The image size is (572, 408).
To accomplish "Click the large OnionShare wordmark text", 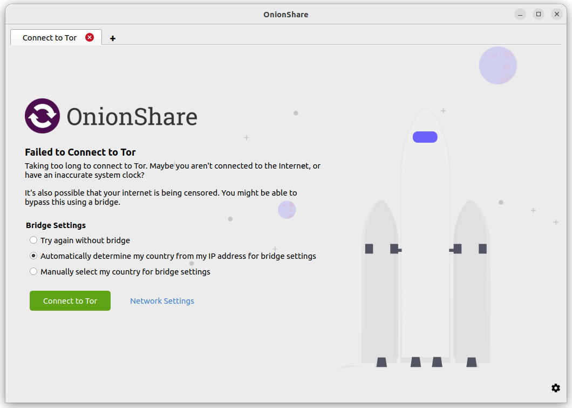I will 132,117.
